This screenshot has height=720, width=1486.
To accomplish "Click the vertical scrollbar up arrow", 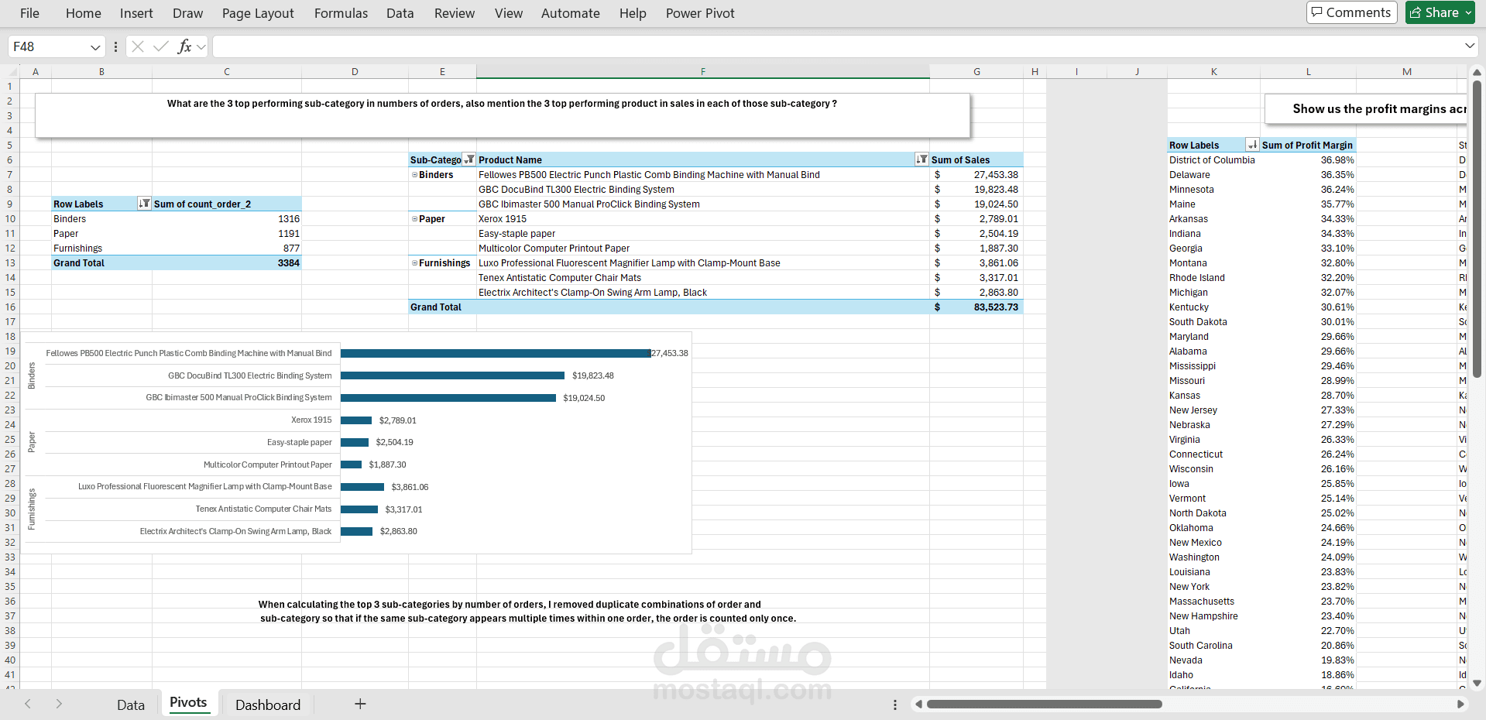I will coord(1477,72).
